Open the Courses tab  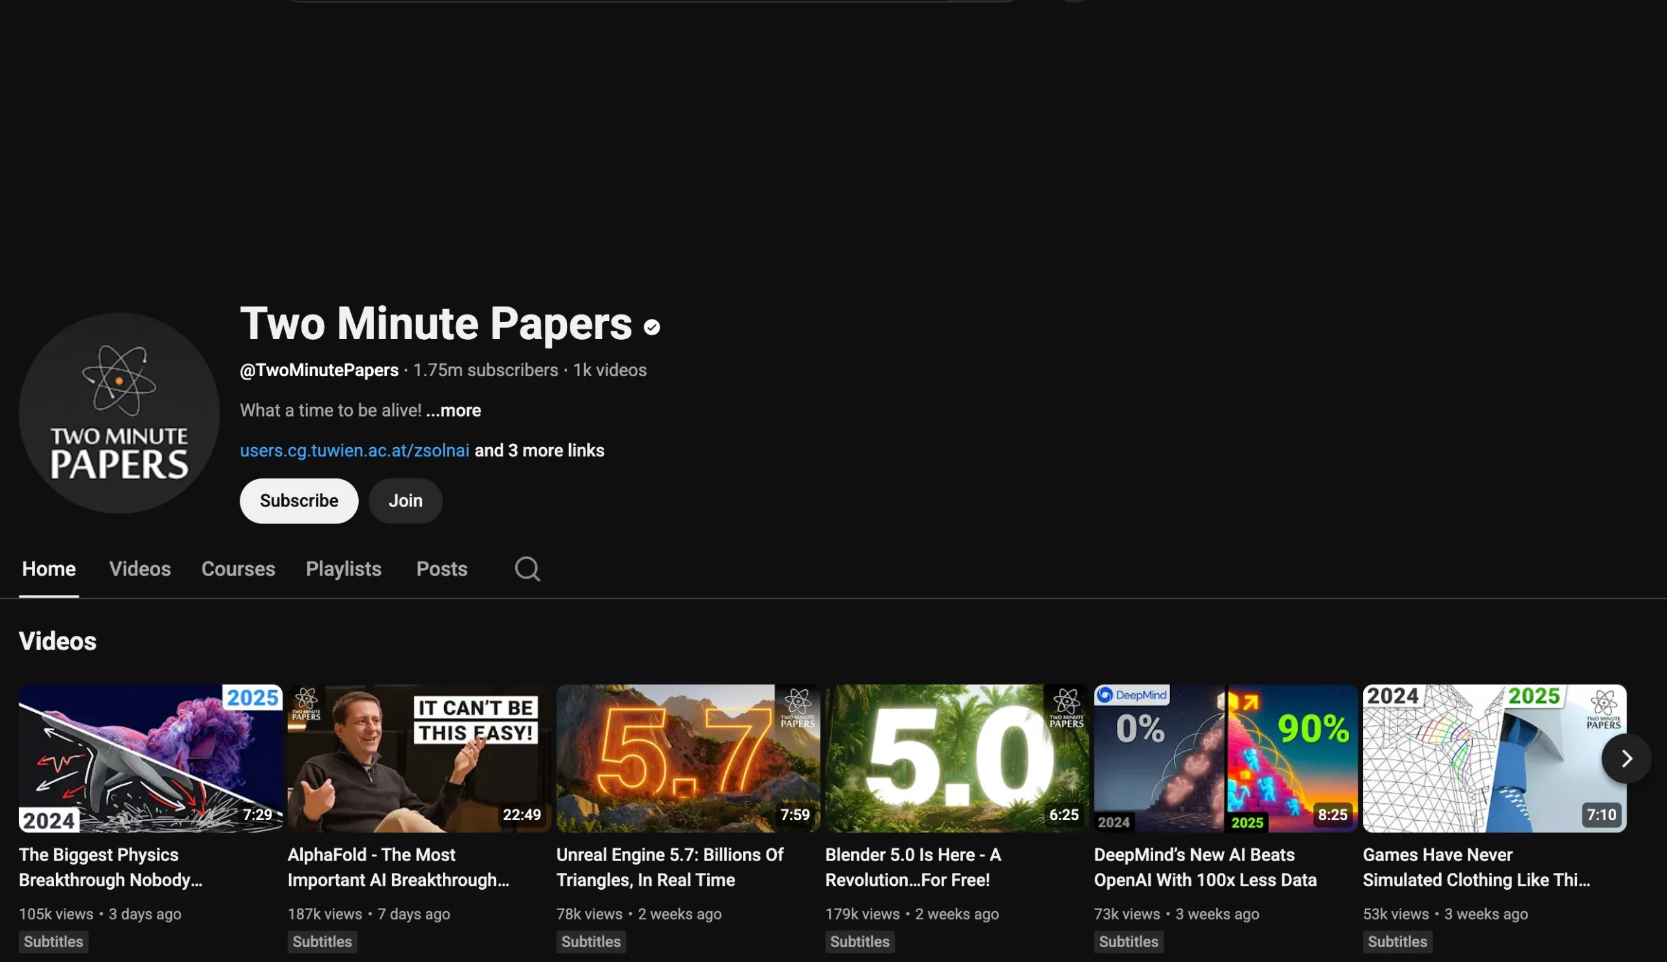coord(238,568)
